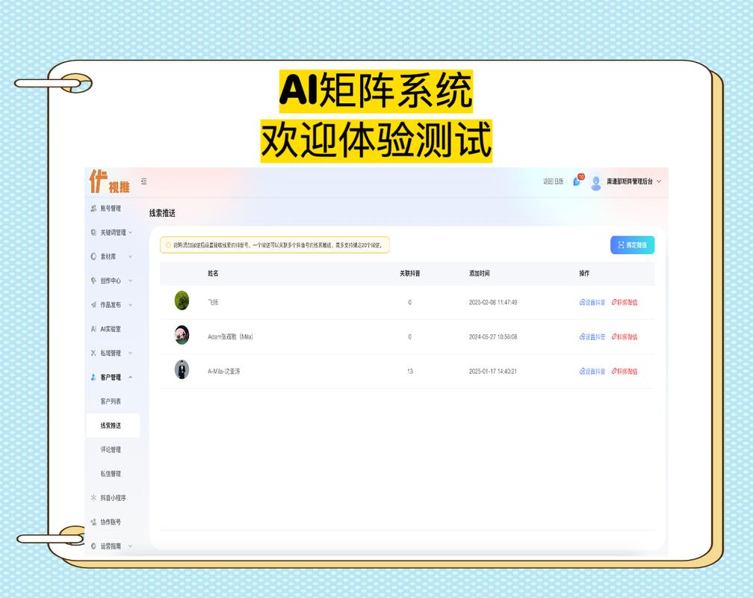Screen dimensions: 753x598
Task: Click the user avatar icon in header
Action: coord(596,182)
